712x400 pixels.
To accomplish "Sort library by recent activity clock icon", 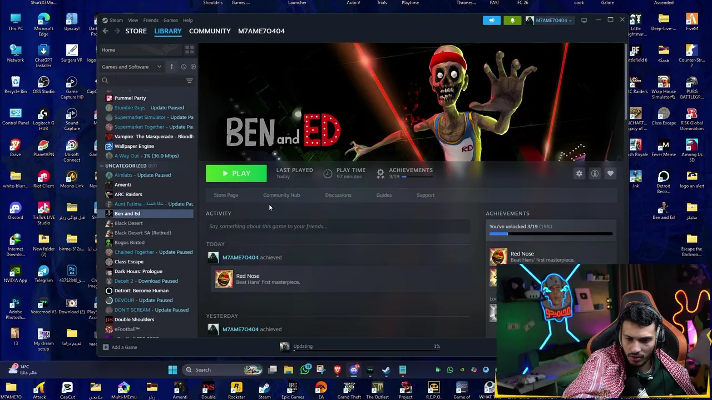I will [x=184, y=67].
